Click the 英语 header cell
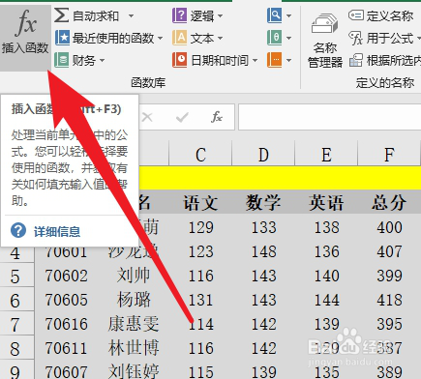This screenshot has width=421, height=379. (x=326, y=203)
